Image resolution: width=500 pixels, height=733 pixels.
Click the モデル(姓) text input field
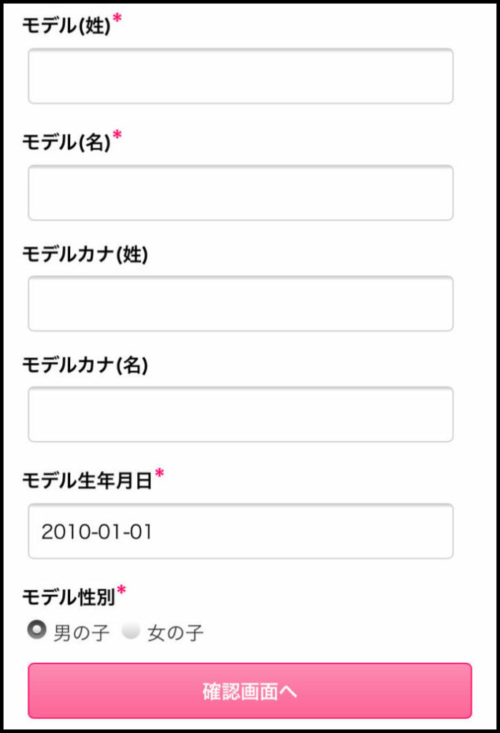click(240, 76)
